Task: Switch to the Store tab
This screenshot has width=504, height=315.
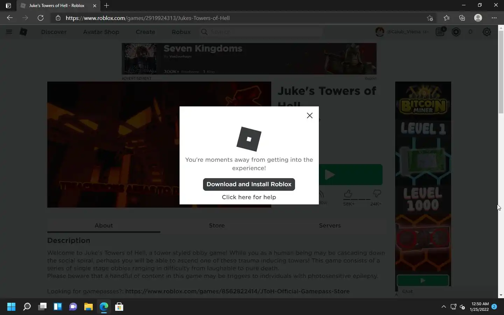Action: 217,225
